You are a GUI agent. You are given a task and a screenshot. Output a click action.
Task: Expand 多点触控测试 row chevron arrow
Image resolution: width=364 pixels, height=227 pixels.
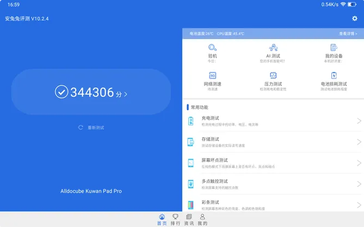coord(359,184)
